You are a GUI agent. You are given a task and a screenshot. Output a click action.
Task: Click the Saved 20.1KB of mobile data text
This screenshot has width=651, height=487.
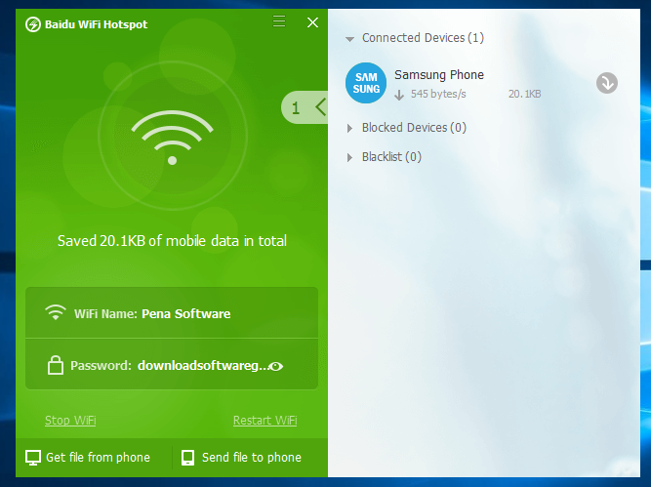pyautogui.click(x=172, y=241)
